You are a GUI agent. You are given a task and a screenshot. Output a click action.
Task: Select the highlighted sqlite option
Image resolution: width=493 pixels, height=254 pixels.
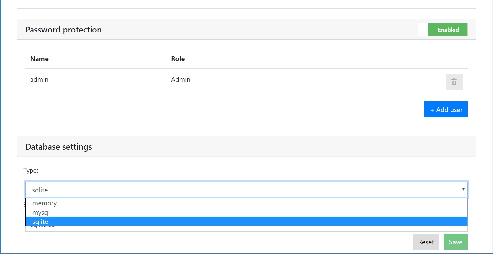(40, 222)
